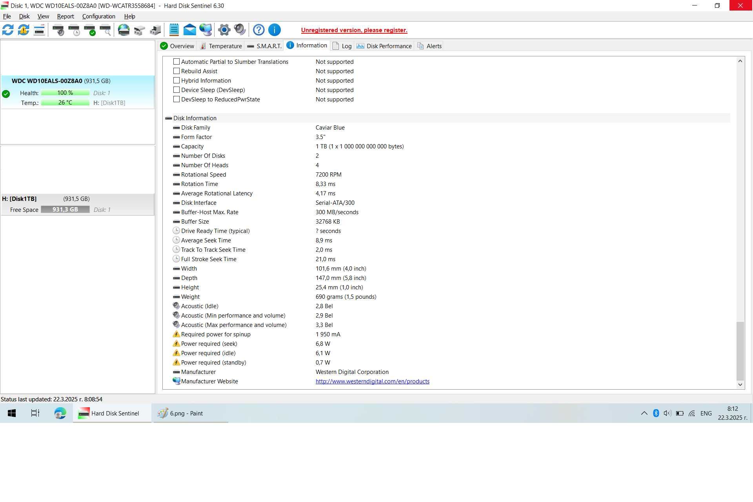Toggle Automatic Partial to Slumber Translations checkbox

(x=176, y=61)
